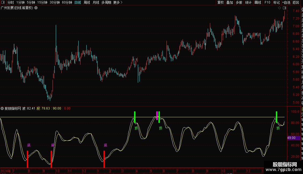
Task: Activate 画线 drawing tools
Action: coord(258,2)
